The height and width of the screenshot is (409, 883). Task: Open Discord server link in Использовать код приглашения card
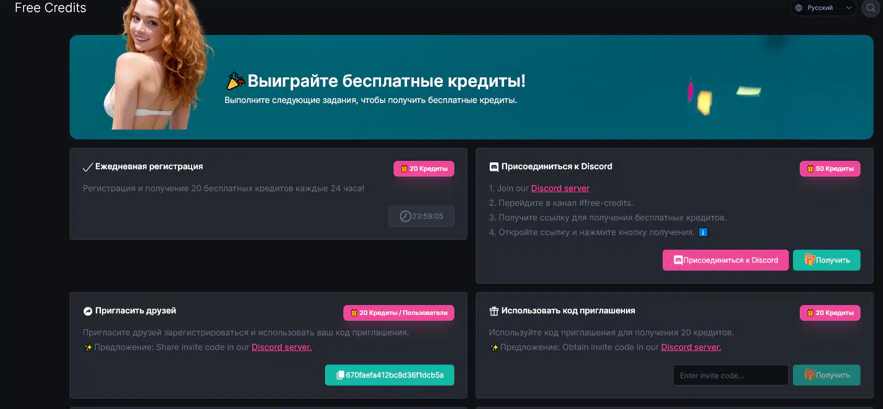pos(691,347)
